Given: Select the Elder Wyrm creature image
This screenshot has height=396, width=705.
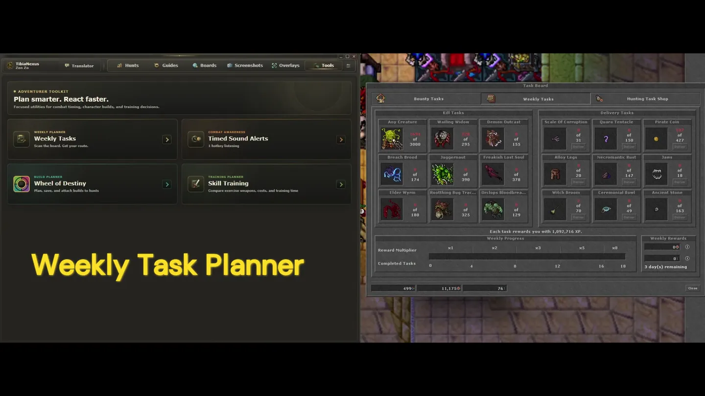Looking at the screenshot, I should 392,209.
